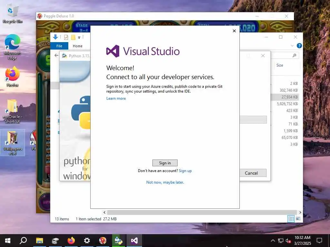330x247 pixels.
Task: Maximize the File Explorer window
Action: (x=281, y=37)
